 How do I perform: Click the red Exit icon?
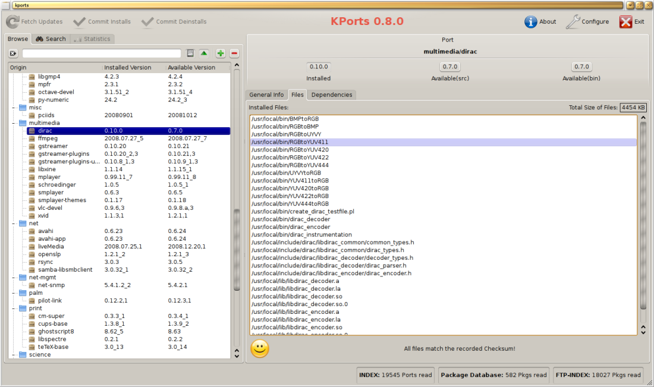point(625,21)
